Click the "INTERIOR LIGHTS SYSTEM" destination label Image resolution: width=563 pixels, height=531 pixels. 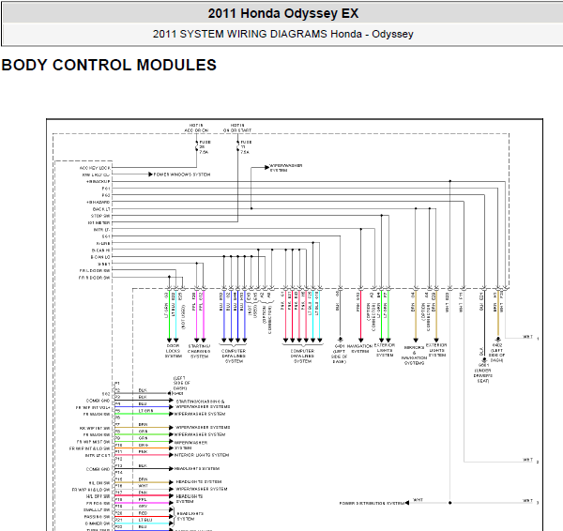pos(202,455)
